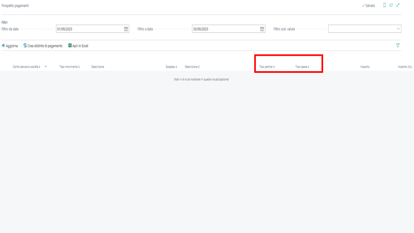Click the Importo column header

pos(365,67)
